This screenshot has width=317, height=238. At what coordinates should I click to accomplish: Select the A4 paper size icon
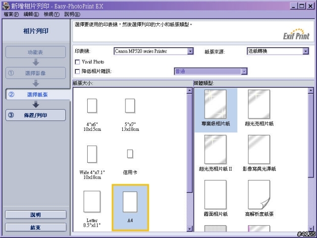click(x=130, y=202)
